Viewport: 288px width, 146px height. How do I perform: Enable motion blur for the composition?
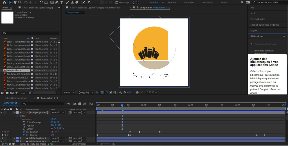pos(85,104)
